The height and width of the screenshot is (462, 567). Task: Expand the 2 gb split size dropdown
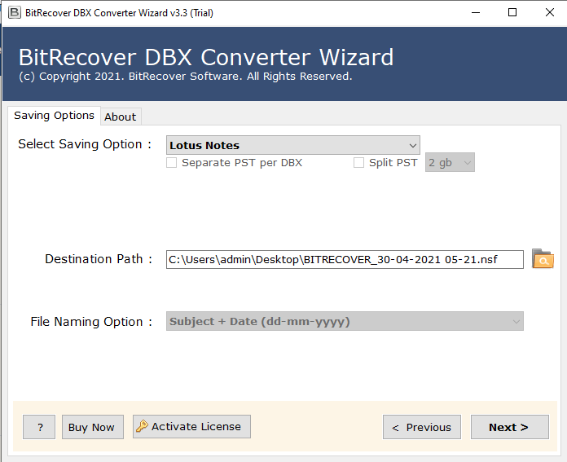coord(450,163)
